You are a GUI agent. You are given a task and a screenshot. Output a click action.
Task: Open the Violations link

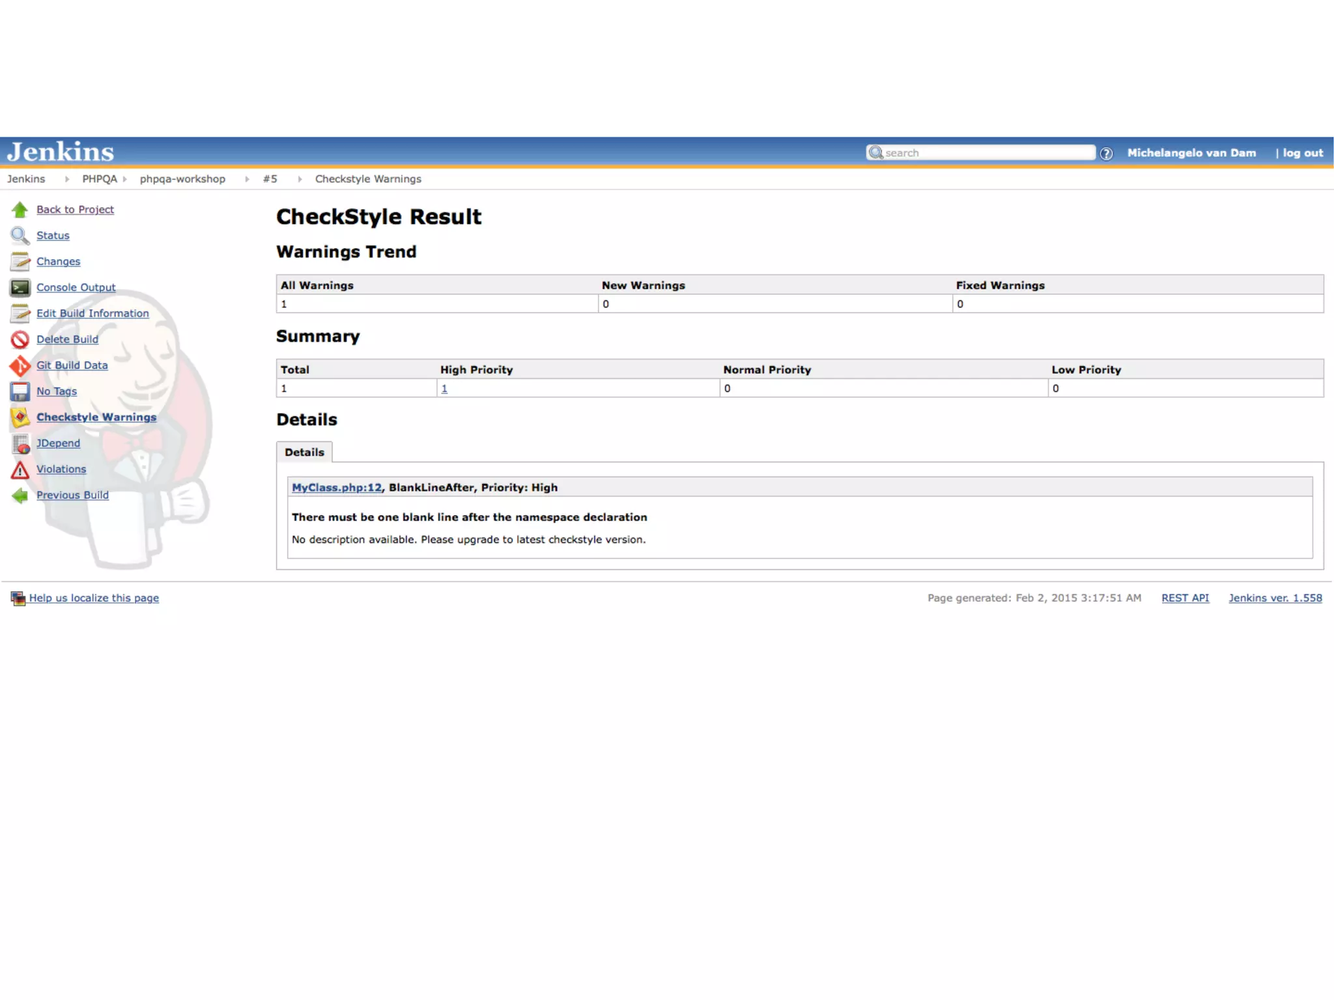[61, 469]
